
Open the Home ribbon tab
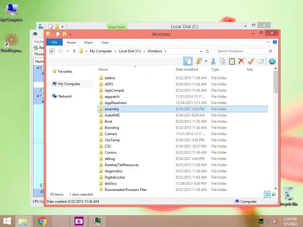(x=71, y=43)
